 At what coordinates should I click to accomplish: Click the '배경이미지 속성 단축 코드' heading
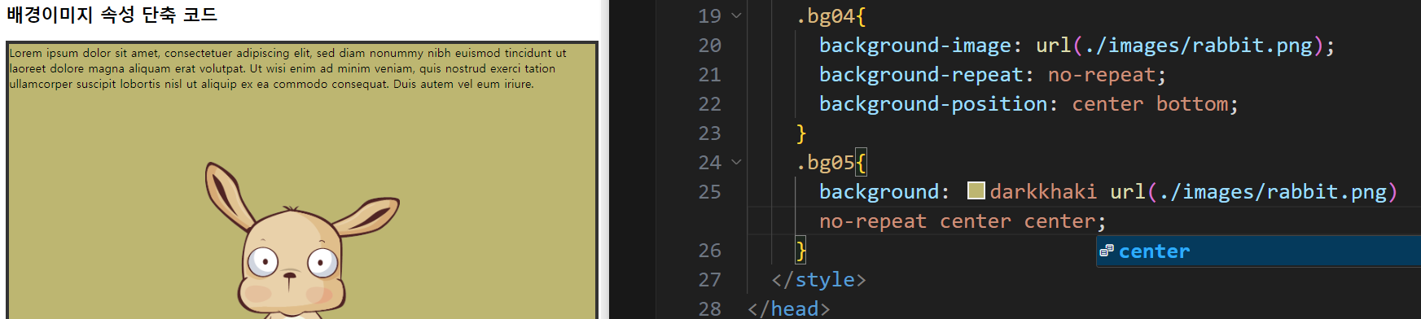(x=112, y=15)
